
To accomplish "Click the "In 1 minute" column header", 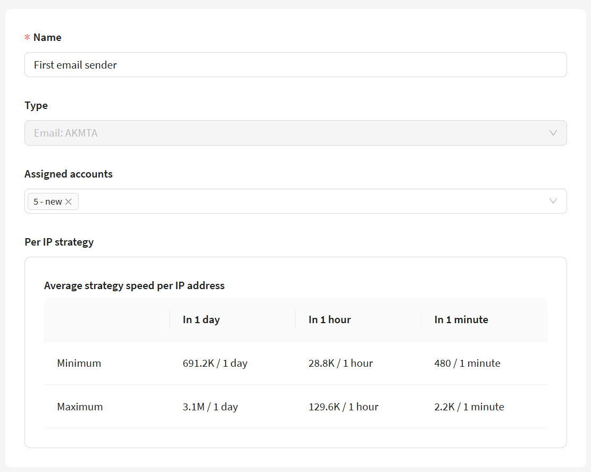I will [461, 319].
